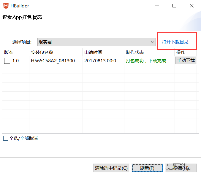The width and height of the screenshot is (201, 178).
Task: Tick the checkbox for version 1.0
Action: 7,61
